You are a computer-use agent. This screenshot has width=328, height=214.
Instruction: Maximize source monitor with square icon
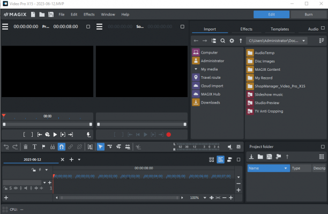pyautogui.click(x=182, y=27)
